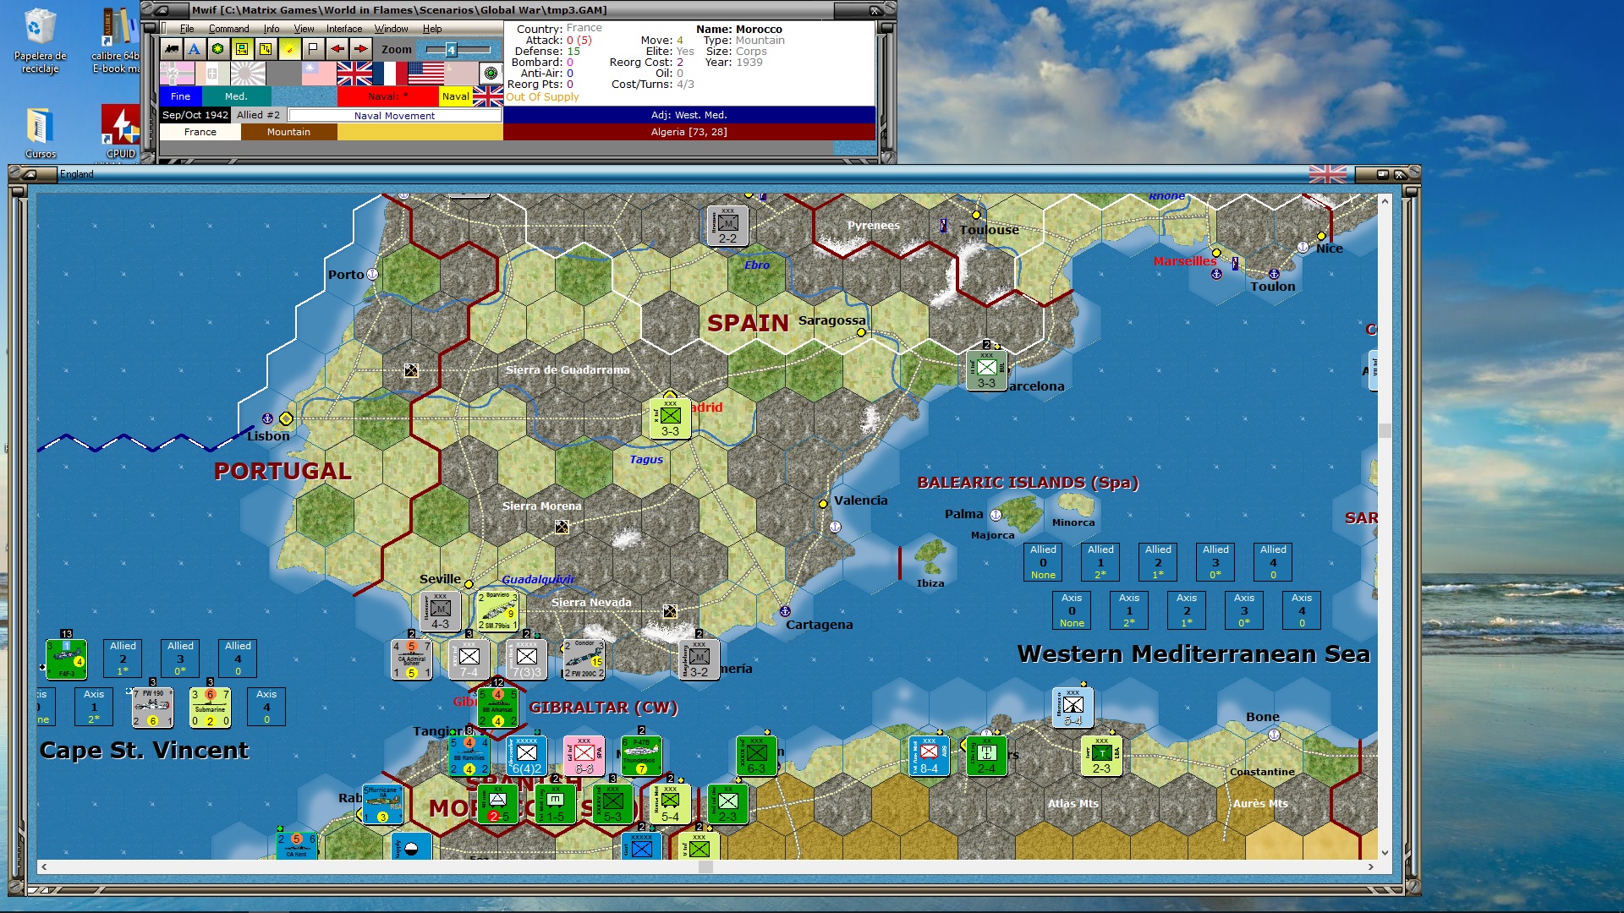Select the Japanese rising sun flag
This screenshot has width=1624, height=913.
248,74
